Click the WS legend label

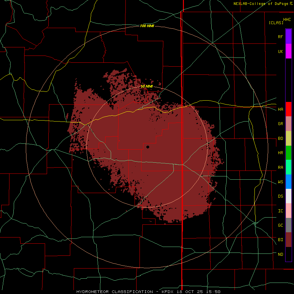pyautogui.click(x=280, y=182)
